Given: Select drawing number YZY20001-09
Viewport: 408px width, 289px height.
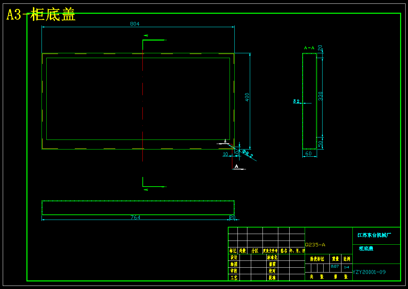Looking at the screenshot, I should (369, 272).
